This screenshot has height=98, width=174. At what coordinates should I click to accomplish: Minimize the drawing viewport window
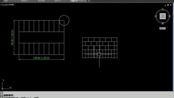point(165,5)
